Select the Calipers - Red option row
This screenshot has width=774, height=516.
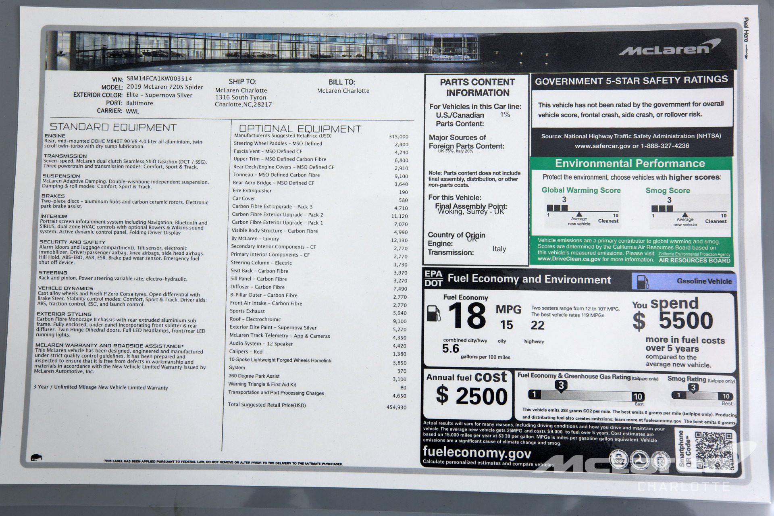tap(318, 353)
